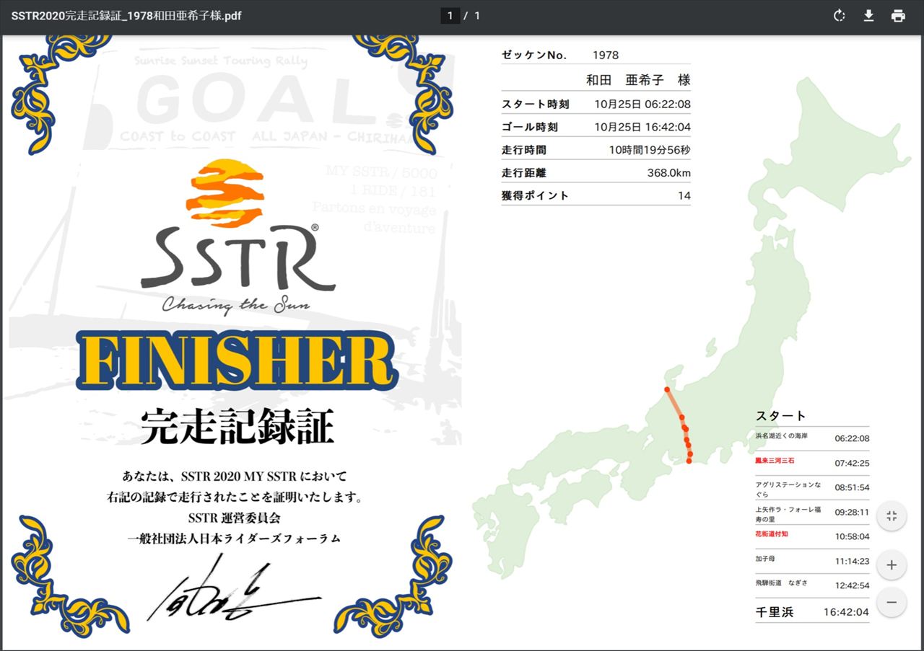This screenshot has height=651, width=924.
Task: Click the fit to page button
Action: (892, 516)
